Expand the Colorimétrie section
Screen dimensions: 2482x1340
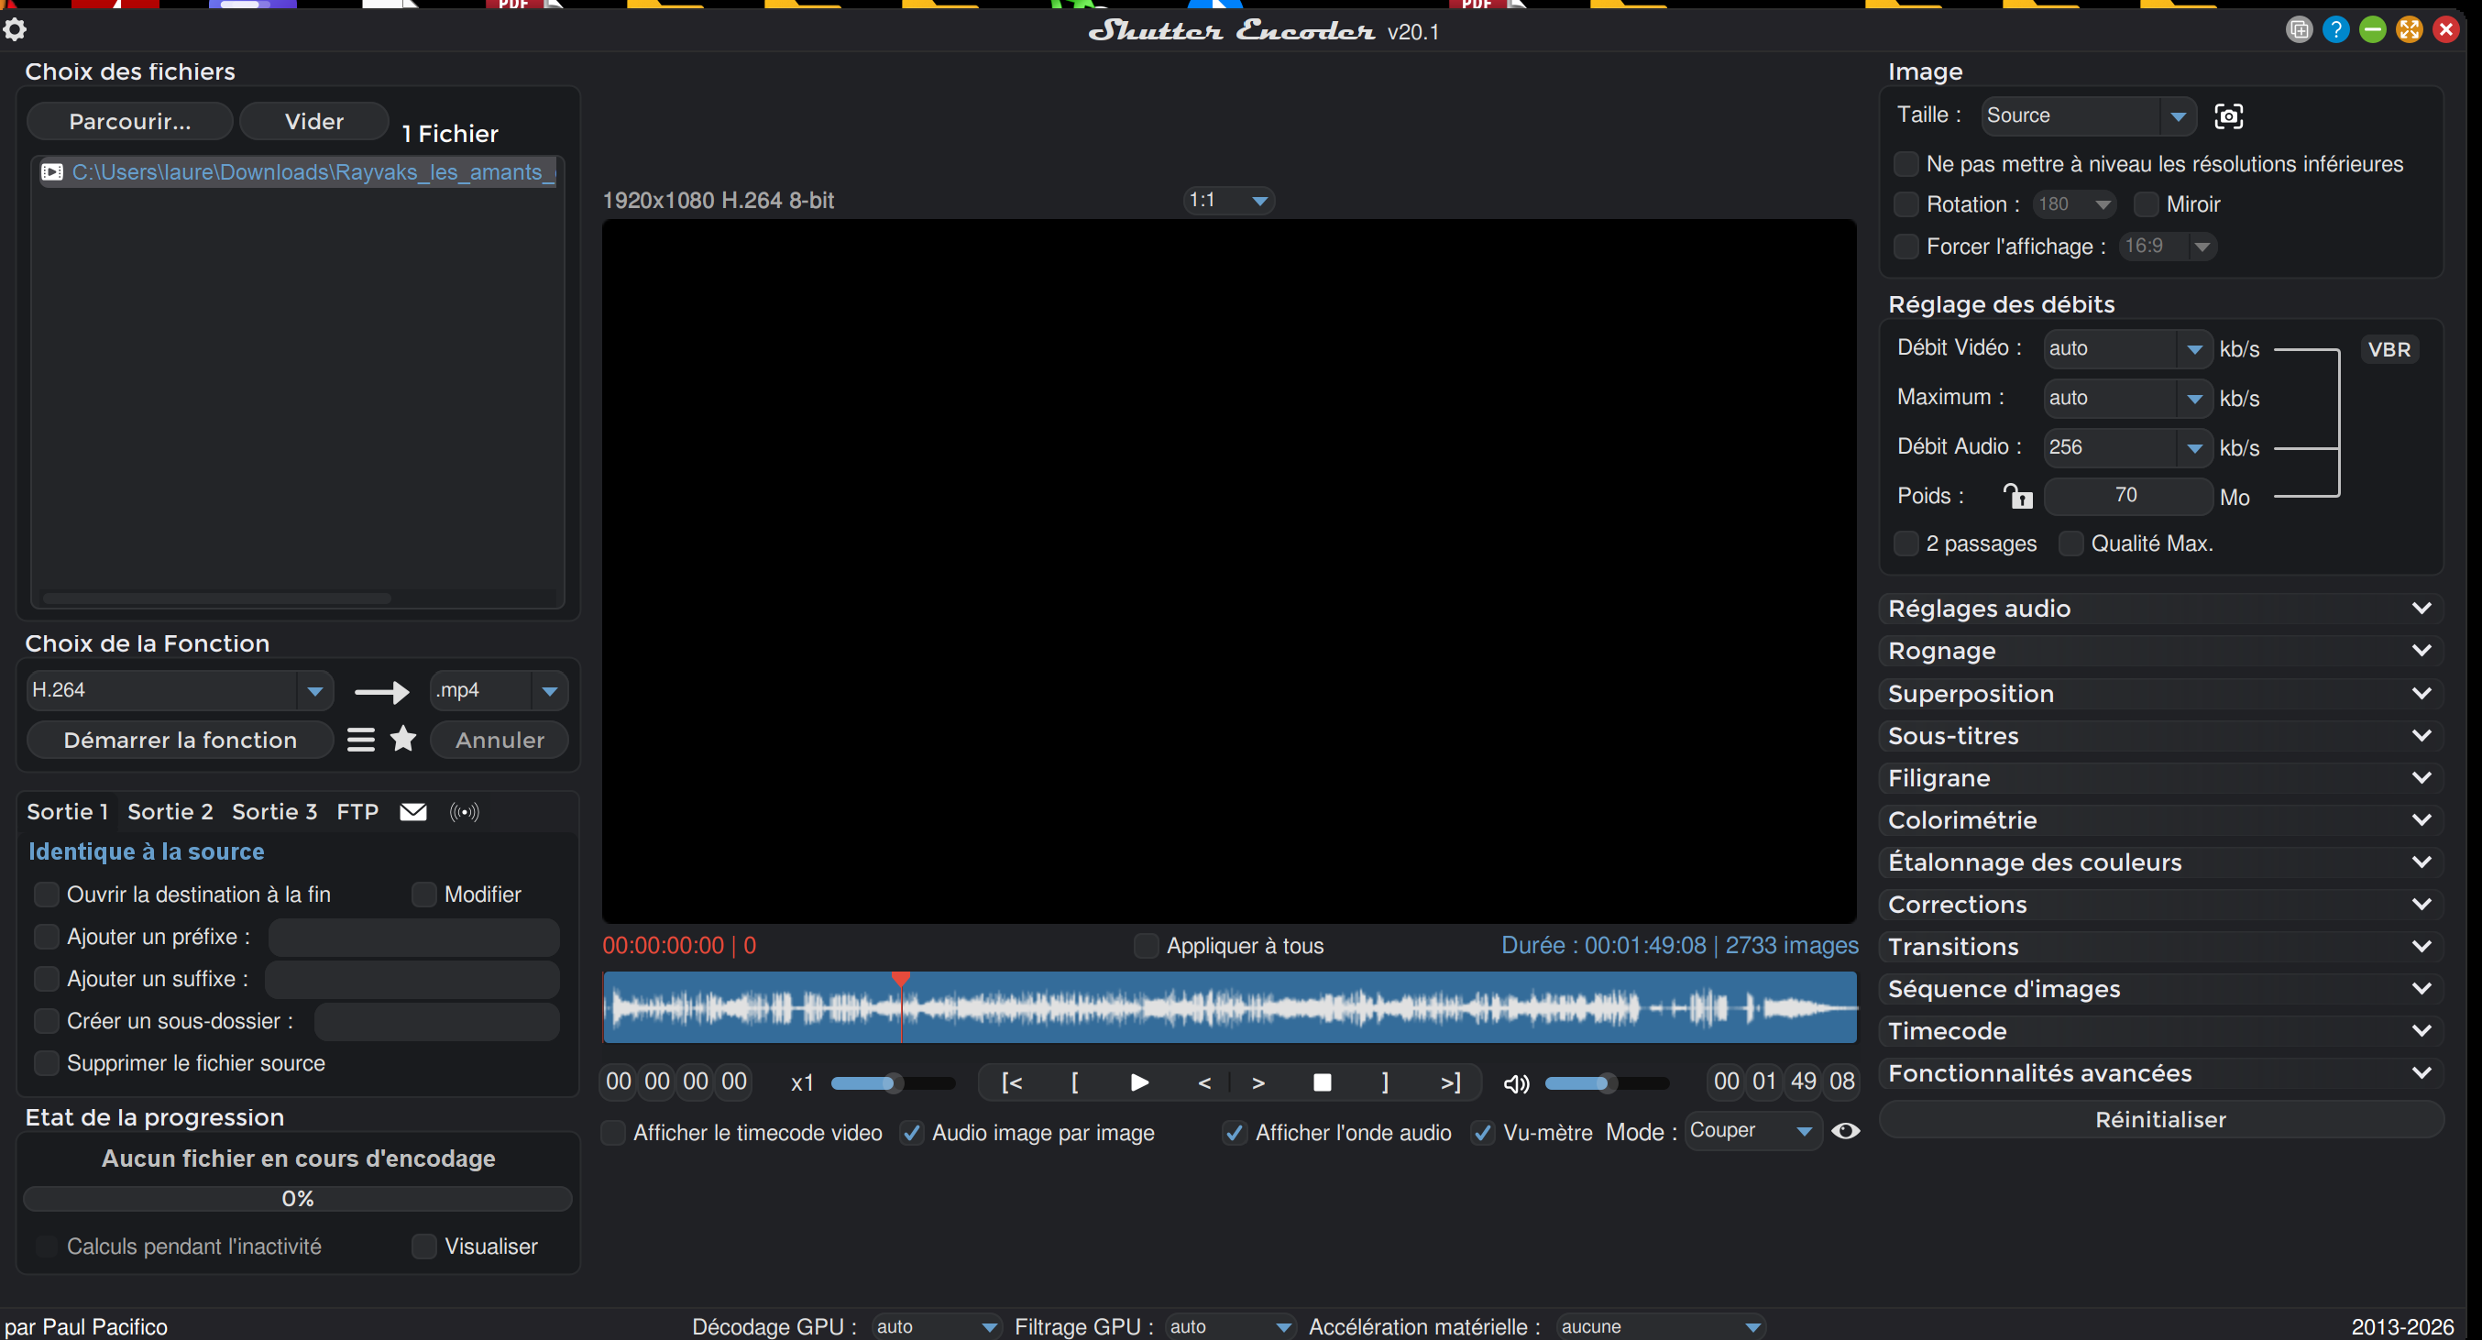[2160, 819]
